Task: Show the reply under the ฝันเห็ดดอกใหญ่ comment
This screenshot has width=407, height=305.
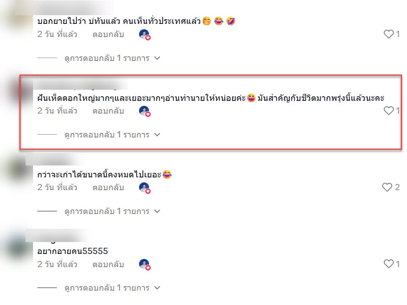Action: coord(112,135)
